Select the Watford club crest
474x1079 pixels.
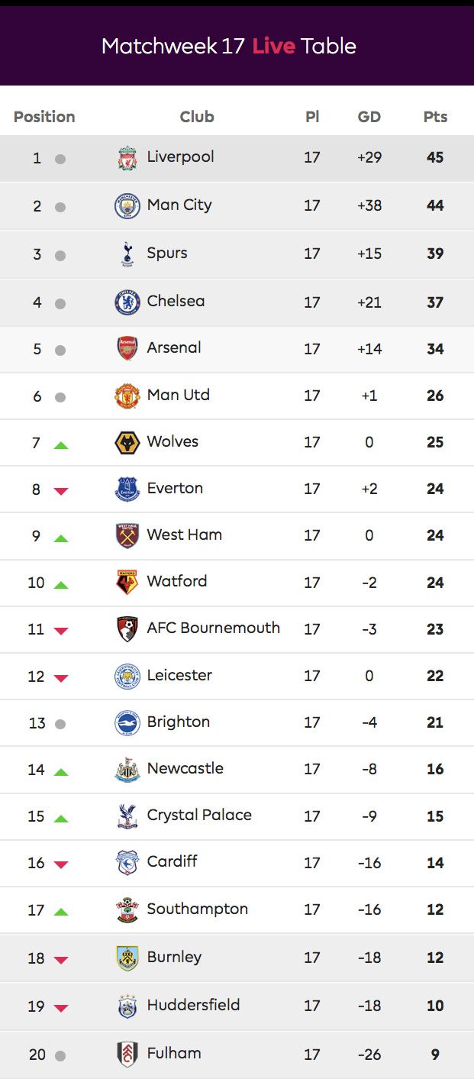point(127,583)
